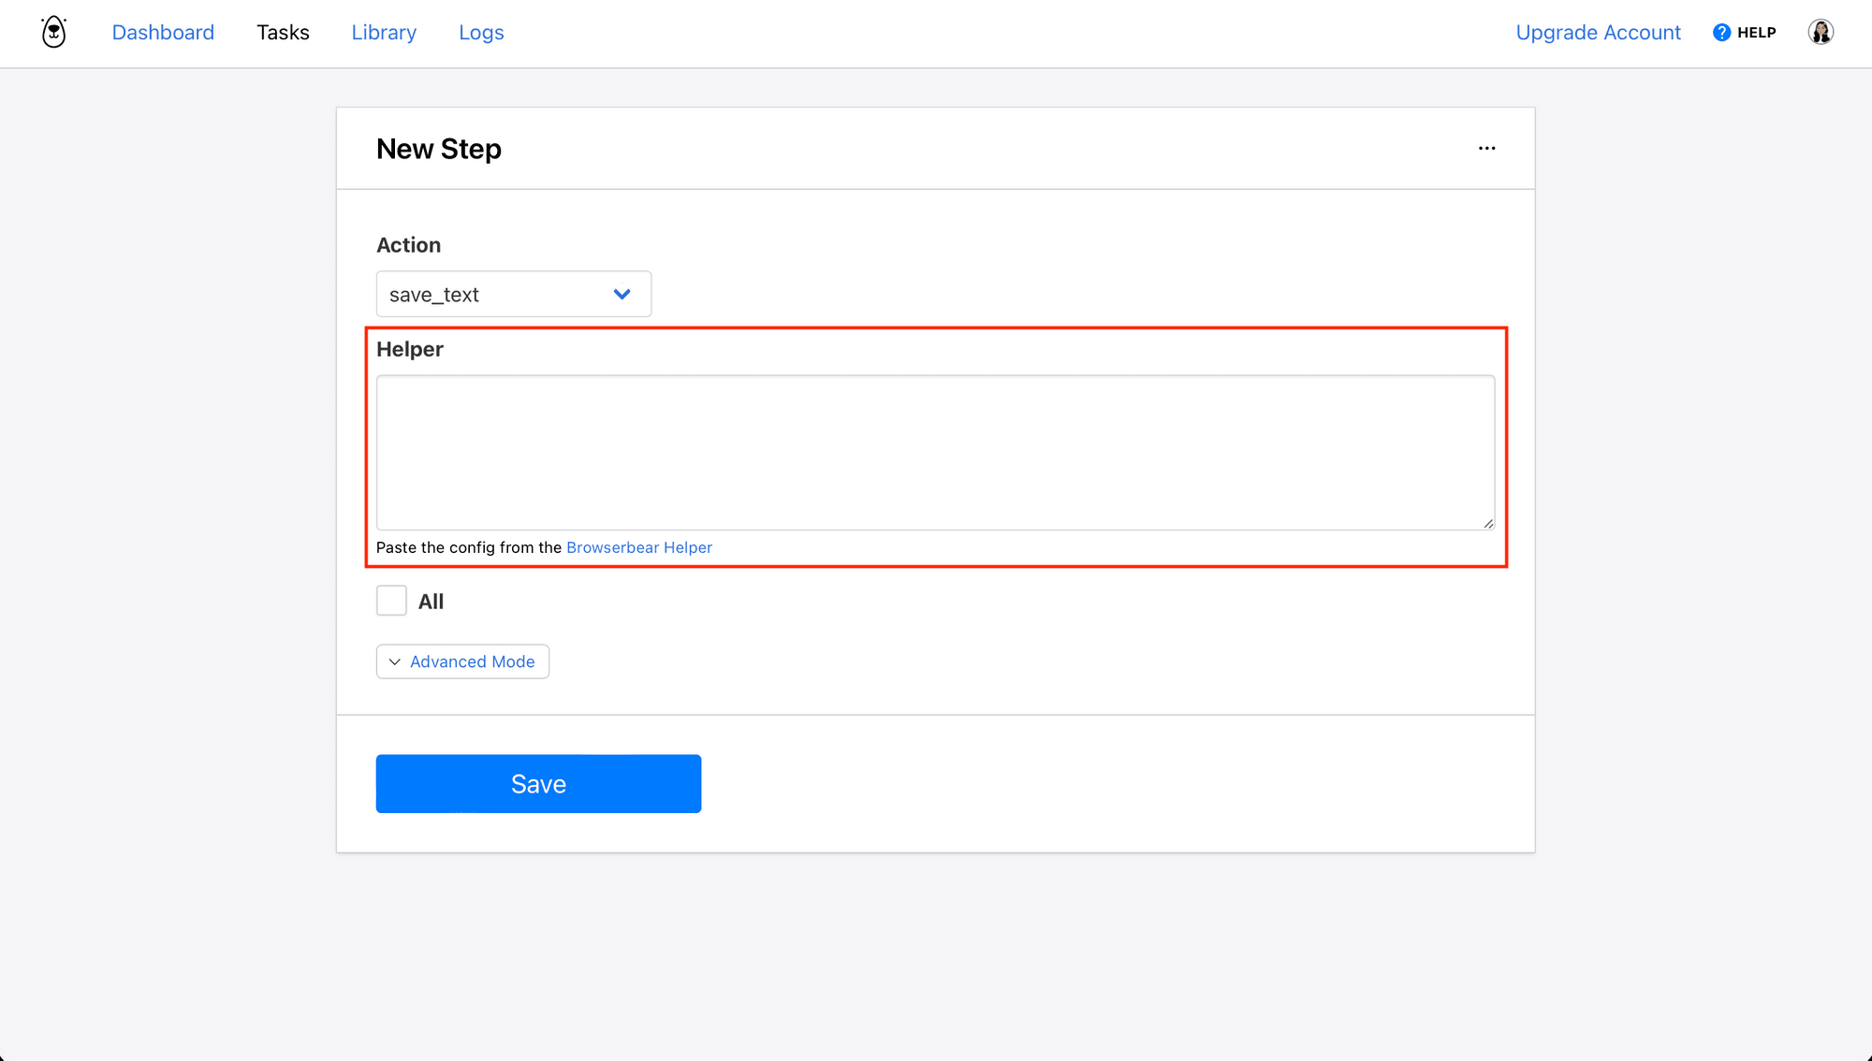
Task: Navigate to Dashboard
Action: (163, 32)
